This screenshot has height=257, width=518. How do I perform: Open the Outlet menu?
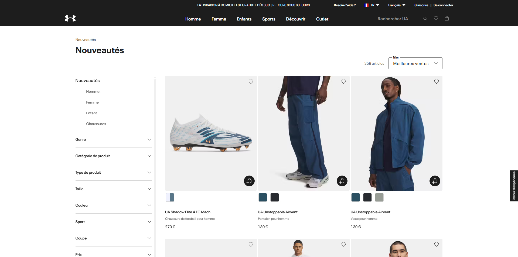[322, 19]
